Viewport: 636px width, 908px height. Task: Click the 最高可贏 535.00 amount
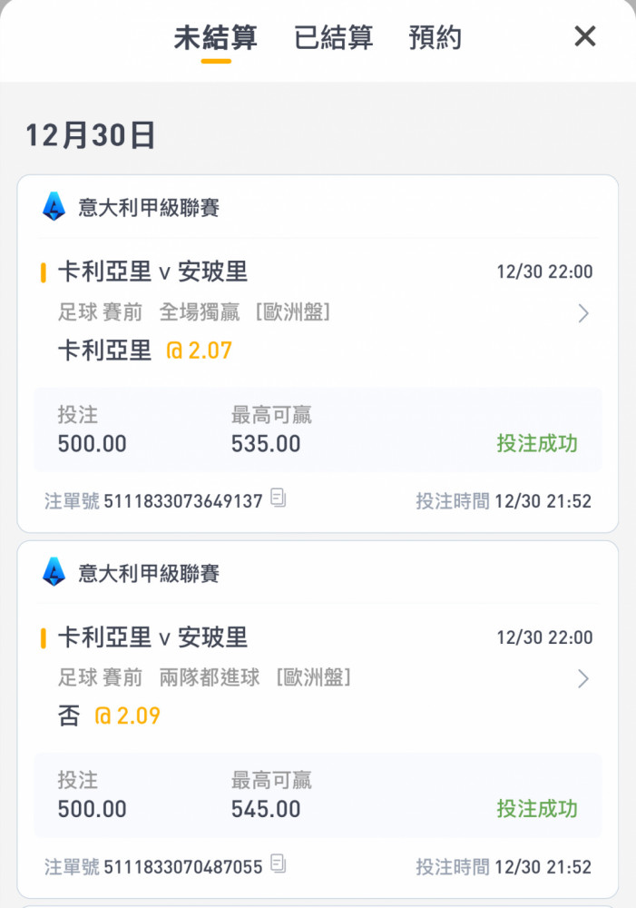coord(266,444)
